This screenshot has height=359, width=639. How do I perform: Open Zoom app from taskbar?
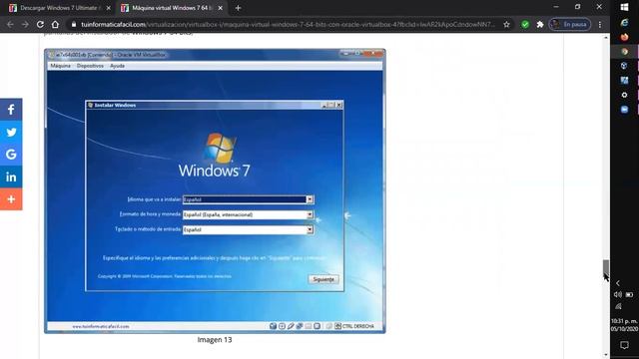[624, 109]
